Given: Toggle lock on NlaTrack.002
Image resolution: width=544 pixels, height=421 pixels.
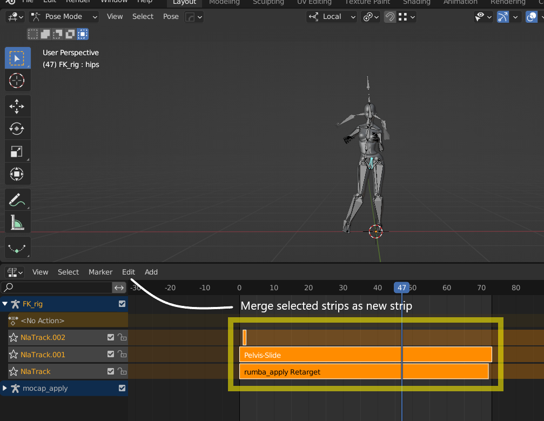Looking at the screenshot, I should [x=122, y=337].
